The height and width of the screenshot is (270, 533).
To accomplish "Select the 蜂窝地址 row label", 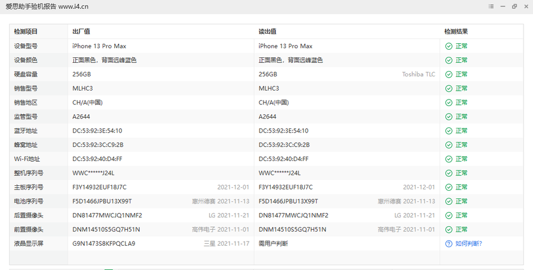I will [26, 145].
